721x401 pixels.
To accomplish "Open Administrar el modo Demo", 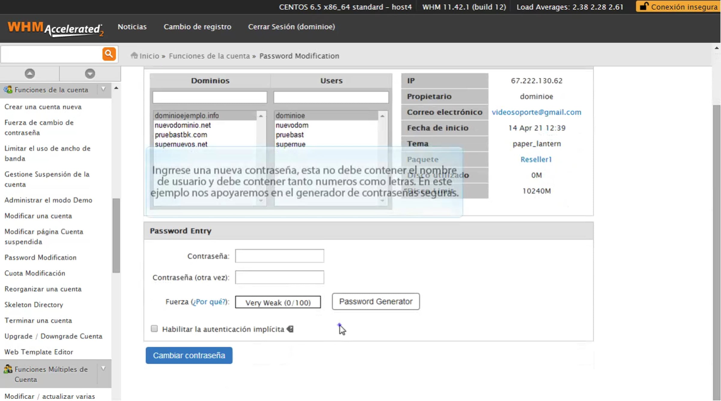I will 48,200.
